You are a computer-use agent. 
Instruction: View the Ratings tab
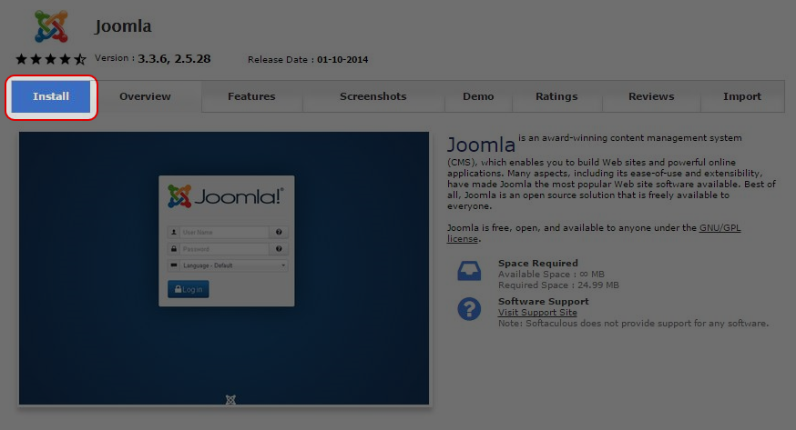tap(556, 96)
